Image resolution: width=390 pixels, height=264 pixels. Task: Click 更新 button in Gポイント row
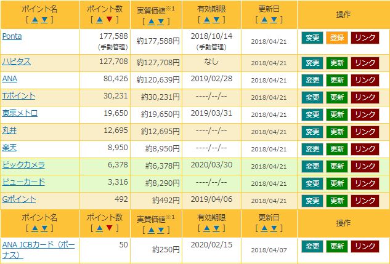coord(337,201)
